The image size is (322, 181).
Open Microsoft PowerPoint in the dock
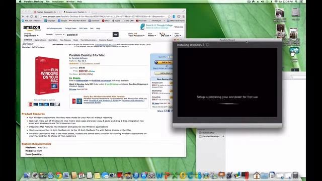(167, 175)
